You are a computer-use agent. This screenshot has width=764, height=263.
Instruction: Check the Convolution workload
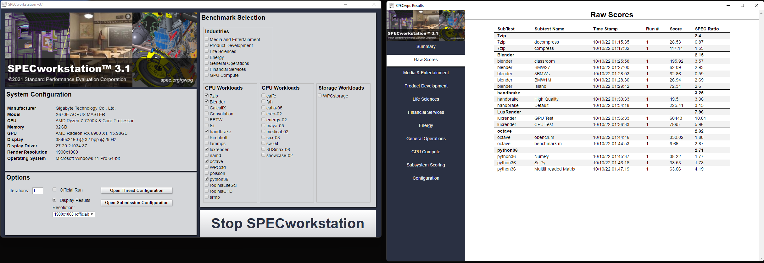[x=207, y=113]
